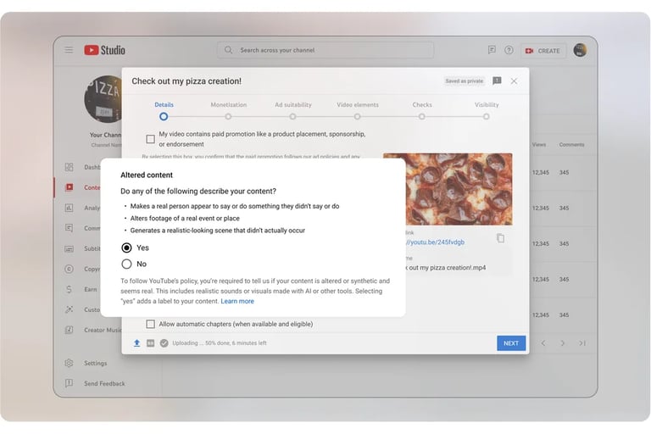Go to the Checks step
Viewport: 651px width, 434px height.
[x=422, y=111]
